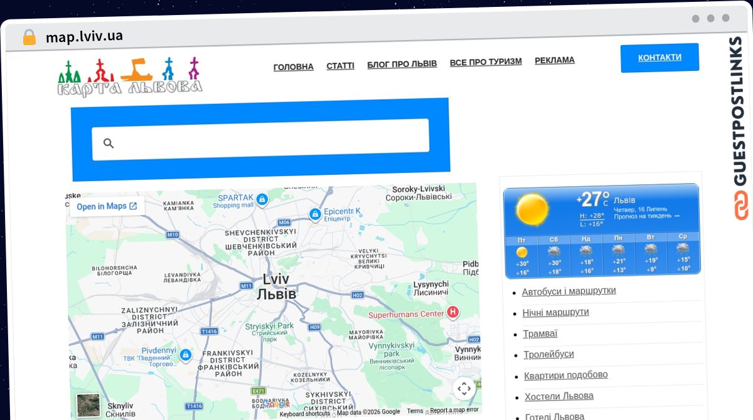The height and width of the screenshot is (420, 753).
Task: Click the SPARTAK shopping mall marker
Action: pyautogui.click(x=262, y=200)
